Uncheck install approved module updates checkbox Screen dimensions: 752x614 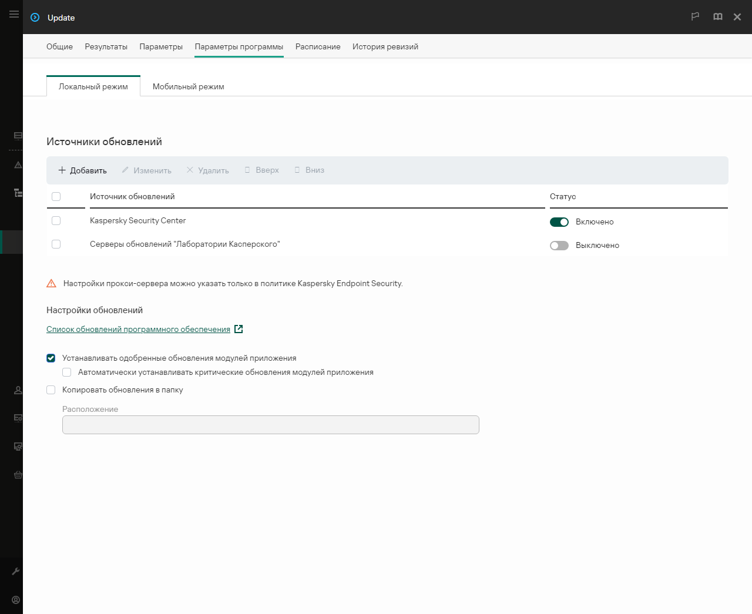(x=51, y=358)
